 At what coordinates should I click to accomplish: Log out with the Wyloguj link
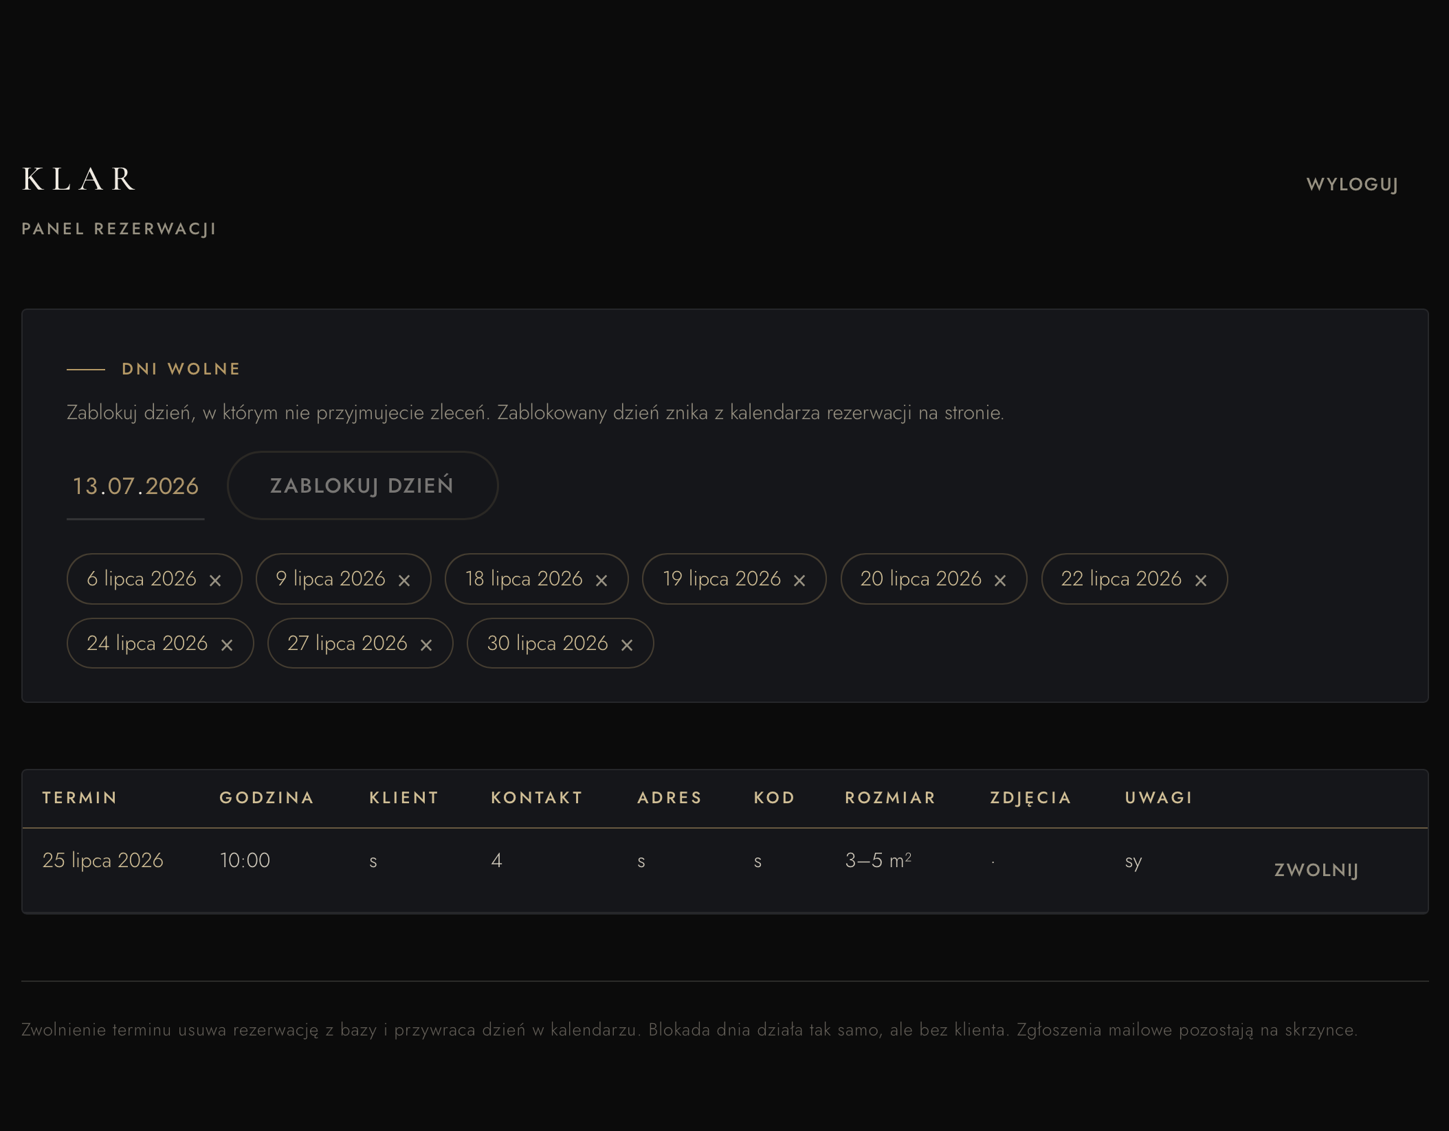coord(1352,184)
